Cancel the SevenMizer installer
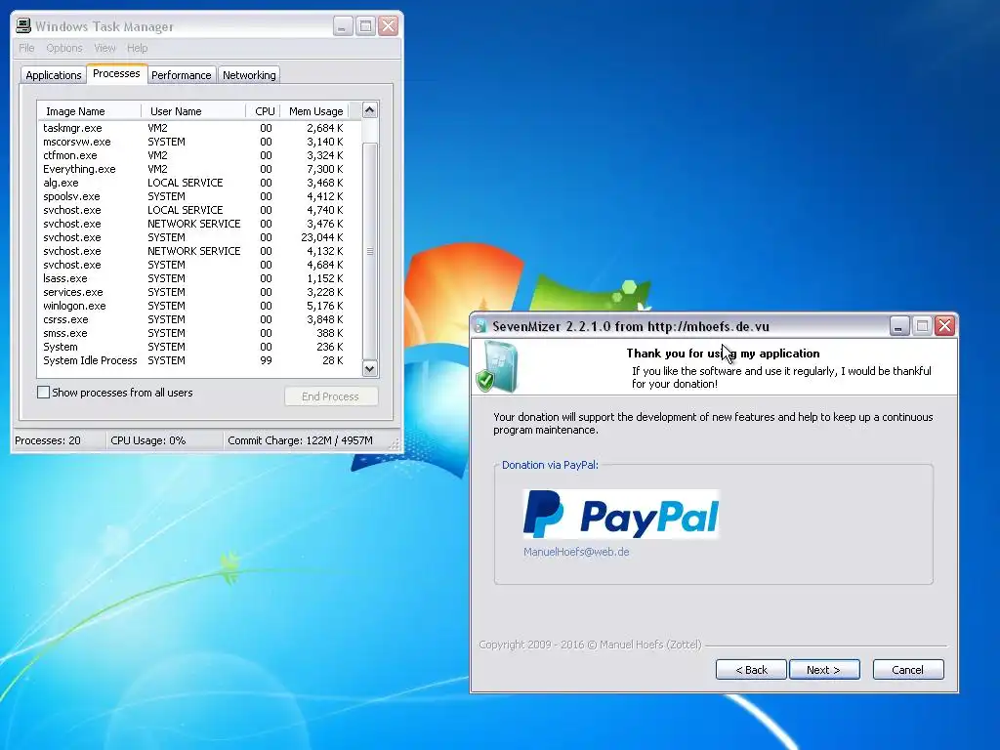 (x=907, y=670)
